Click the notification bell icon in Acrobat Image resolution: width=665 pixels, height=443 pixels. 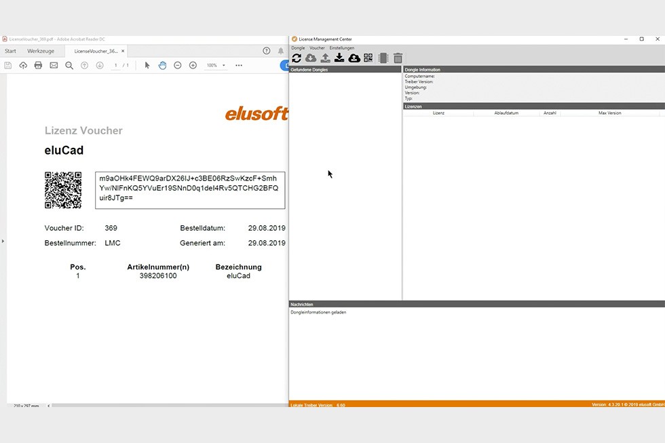[x=281, y=51]
